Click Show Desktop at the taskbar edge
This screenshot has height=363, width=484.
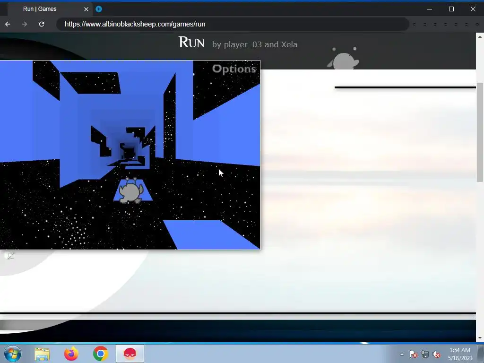pyautogui.click(x=481, y=354)
